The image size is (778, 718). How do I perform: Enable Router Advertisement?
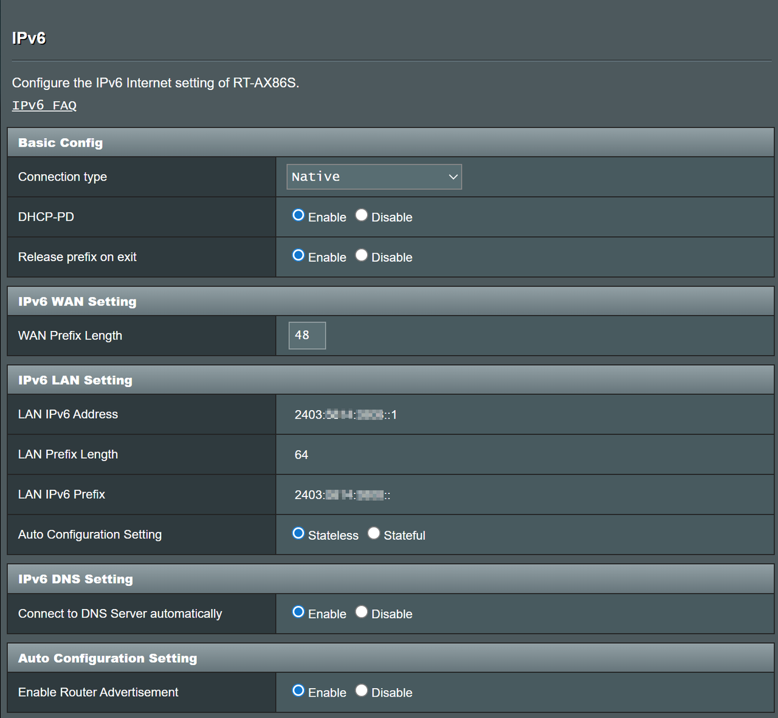tap(298, 690)
